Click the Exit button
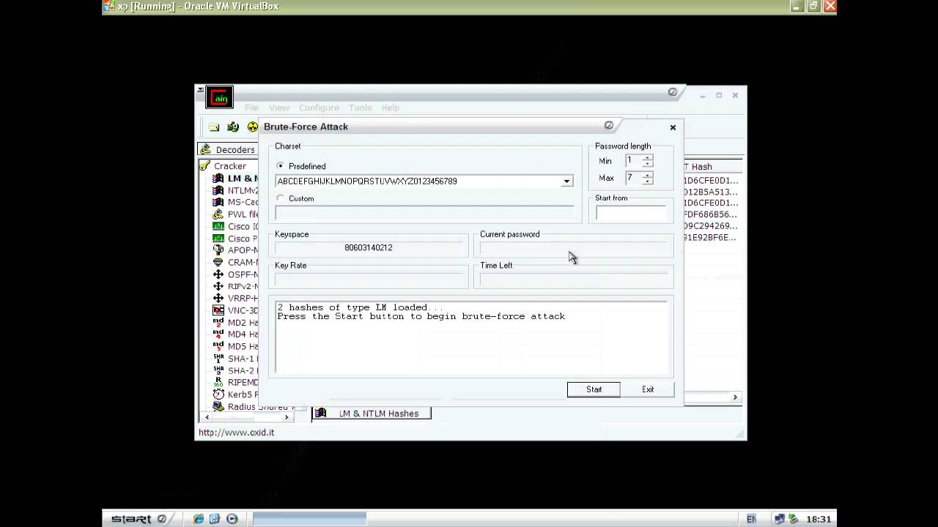Screen dimensions: 938x527 [648, 389]
